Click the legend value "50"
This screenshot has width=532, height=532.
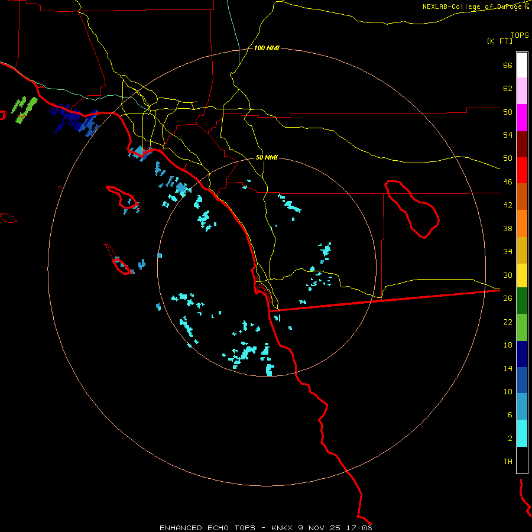(508, 158)
